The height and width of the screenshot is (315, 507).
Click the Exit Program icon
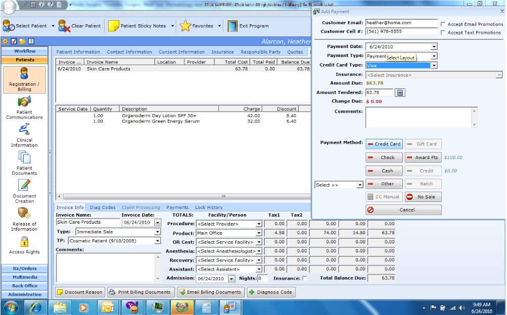(233, 26)
